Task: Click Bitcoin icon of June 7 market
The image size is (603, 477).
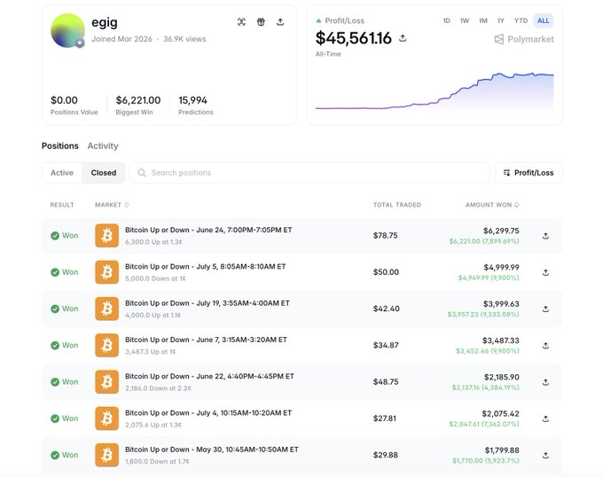Action: click(x=107, y=345)
